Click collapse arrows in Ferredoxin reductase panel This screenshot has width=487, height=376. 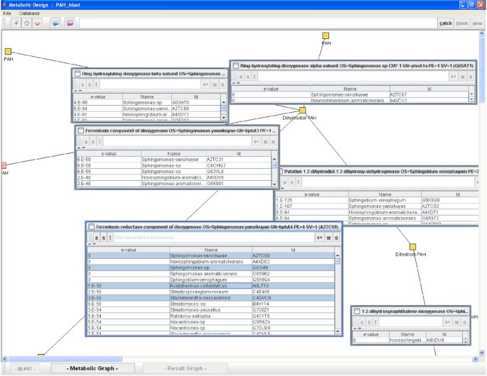tap(92, 244)
